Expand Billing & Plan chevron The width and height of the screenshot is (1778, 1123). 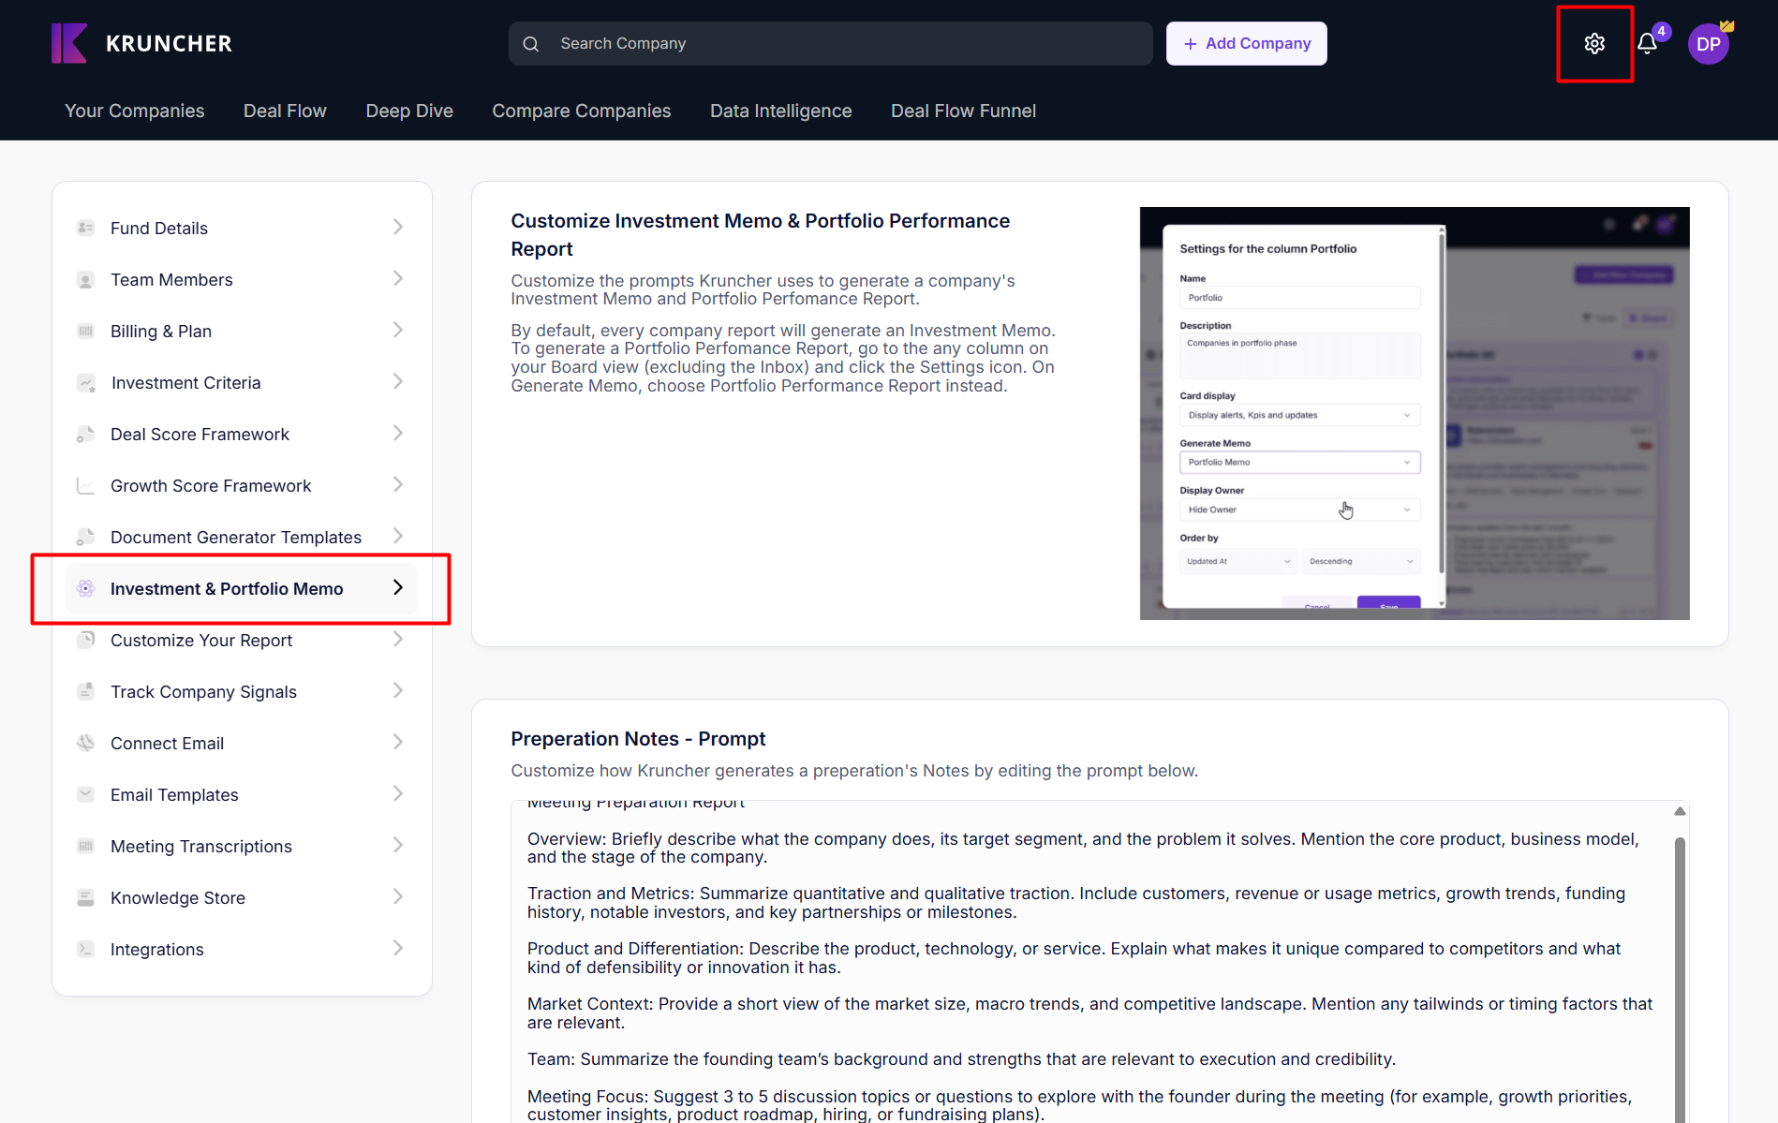point(398,331)
